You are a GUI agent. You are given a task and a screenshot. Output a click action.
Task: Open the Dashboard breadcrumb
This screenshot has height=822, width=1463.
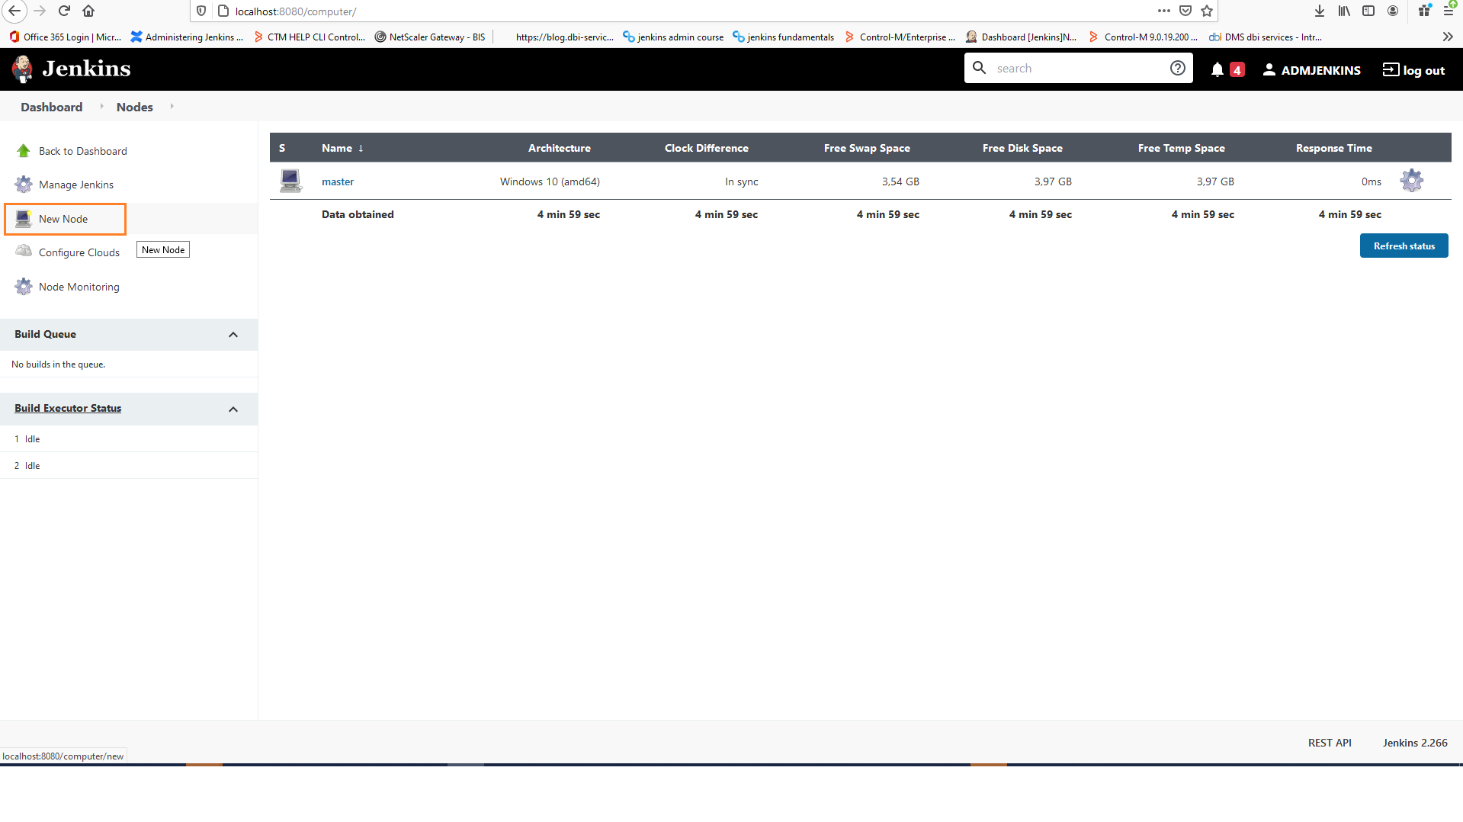point(52,107)
